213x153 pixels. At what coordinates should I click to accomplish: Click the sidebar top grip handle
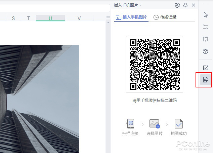(206, 4)
